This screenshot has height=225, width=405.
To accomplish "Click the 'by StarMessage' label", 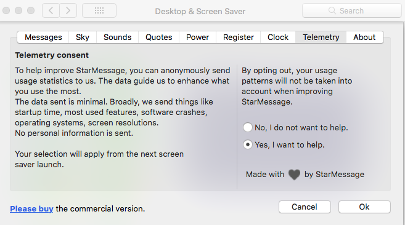I will pos(334,175).
